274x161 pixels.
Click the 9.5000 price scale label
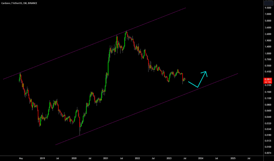pyautogui.click(x=268, y=8)
